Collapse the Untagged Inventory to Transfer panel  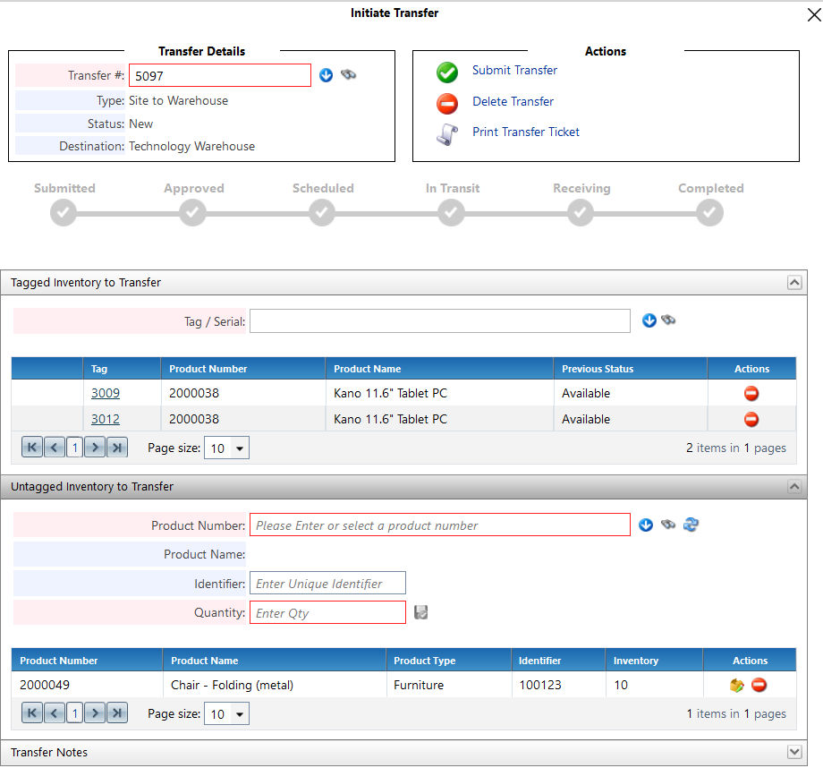[794, 486]
